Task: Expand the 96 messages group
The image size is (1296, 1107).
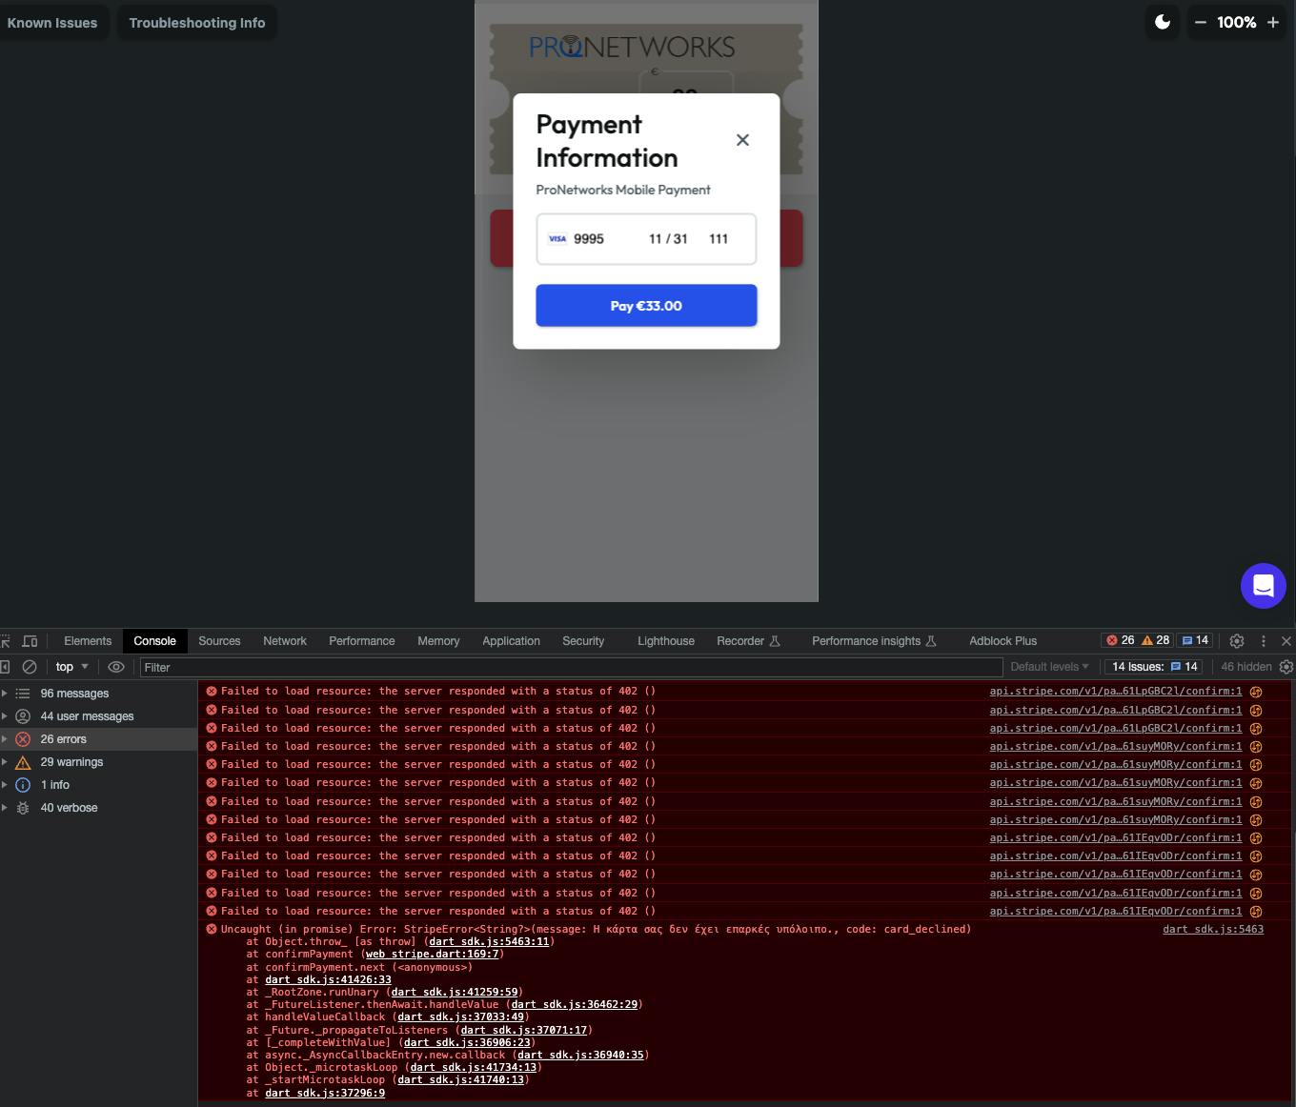Action: pyautogui.click(x=5, y=694)
